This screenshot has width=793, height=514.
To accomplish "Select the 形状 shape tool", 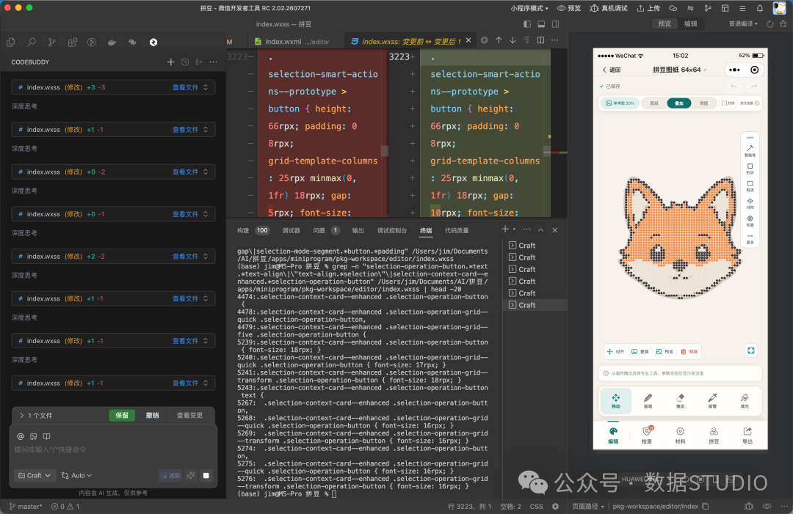I will point(750,169).
